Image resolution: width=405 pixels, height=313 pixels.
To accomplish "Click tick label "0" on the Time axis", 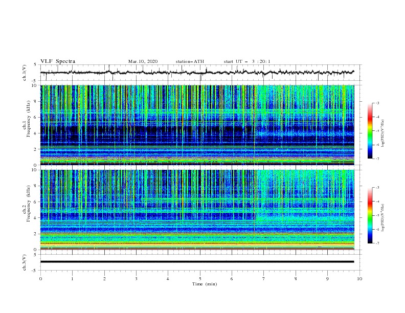I will coord(40,279).
